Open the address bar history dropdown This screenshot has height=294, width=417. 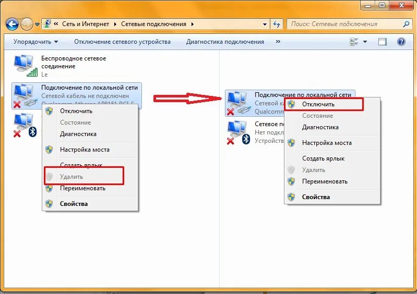[x=265, y=24]
